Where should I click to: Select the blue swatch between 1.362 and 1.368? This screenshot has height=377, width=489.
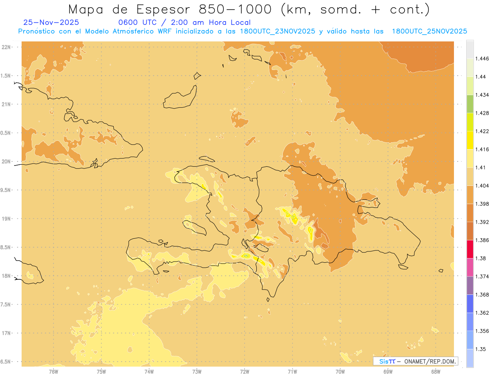(470, 303)
